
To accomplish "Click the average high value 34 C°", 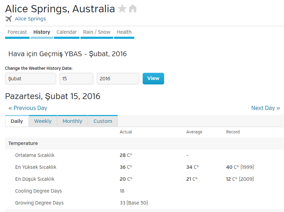I will point(193,167).
